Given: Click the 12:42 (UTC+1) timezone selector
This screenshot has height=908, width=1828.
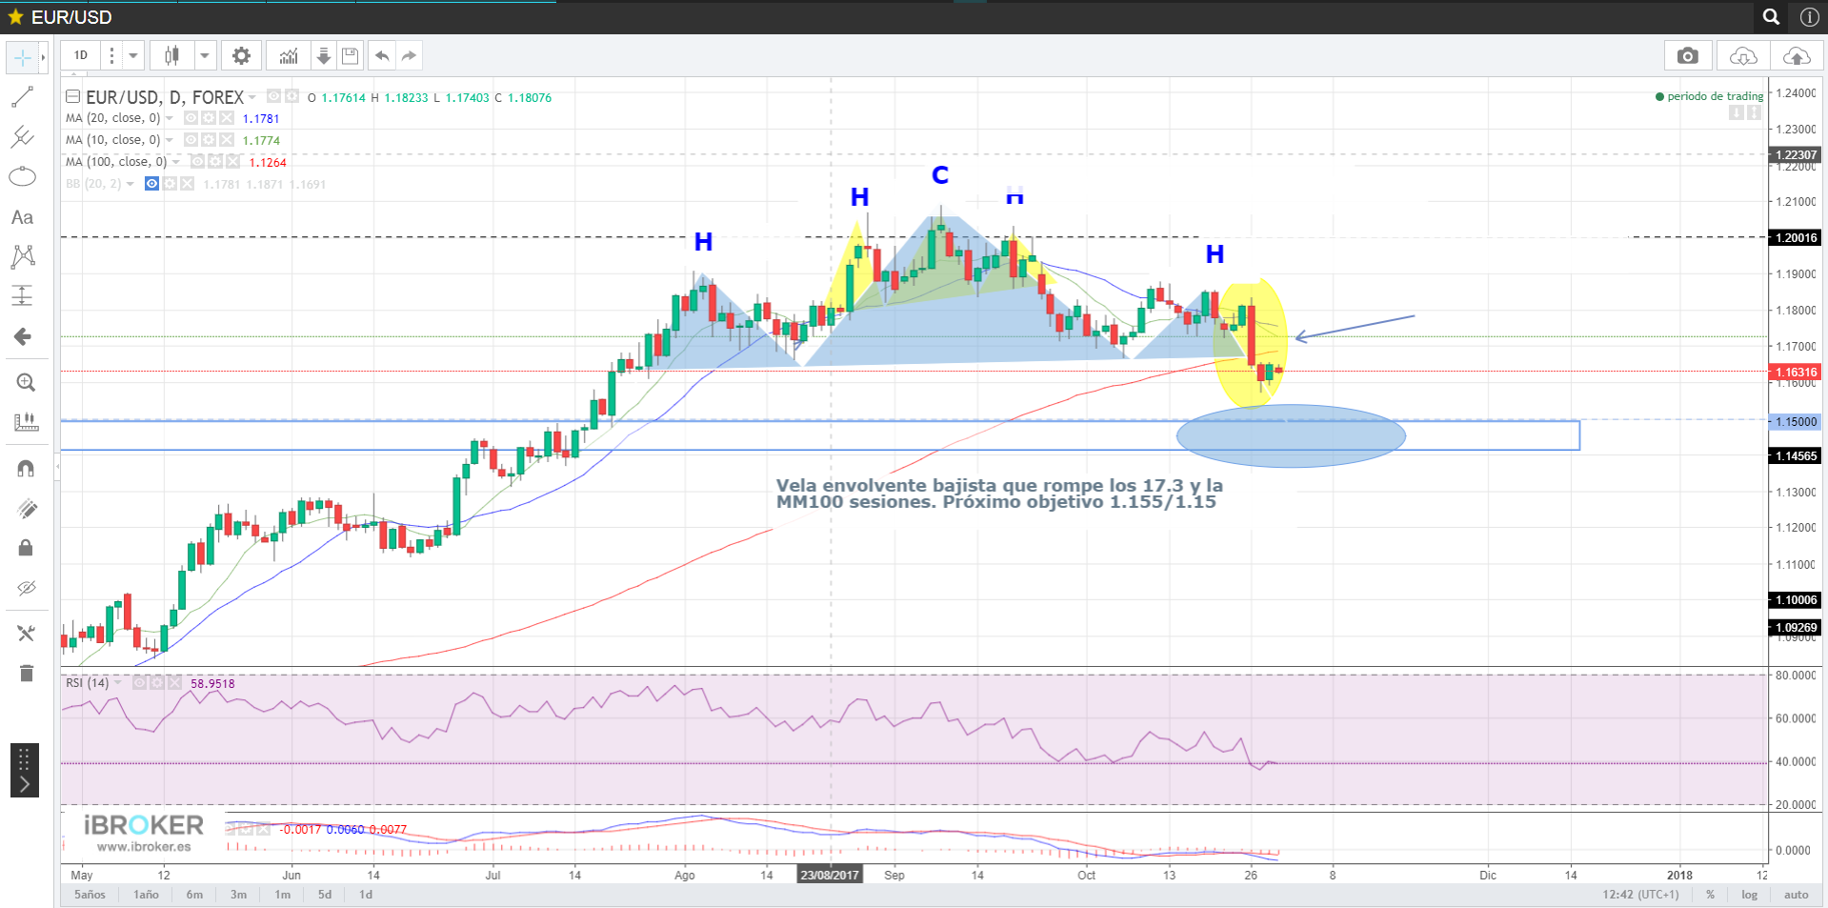Looking at the screenshot, I should click(1640, 895).
